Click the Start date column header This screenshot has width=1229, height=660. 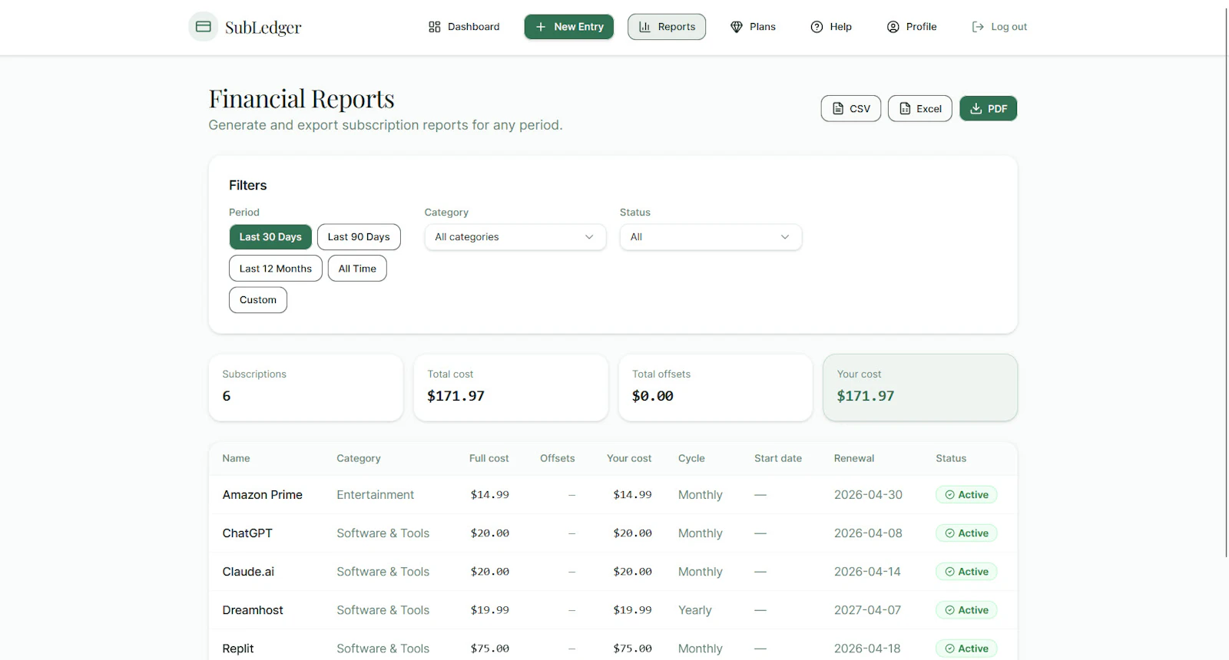pyautogui.click(x=778, y=458)
